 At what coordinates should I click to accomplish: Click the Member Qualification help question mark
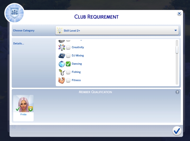177,92
